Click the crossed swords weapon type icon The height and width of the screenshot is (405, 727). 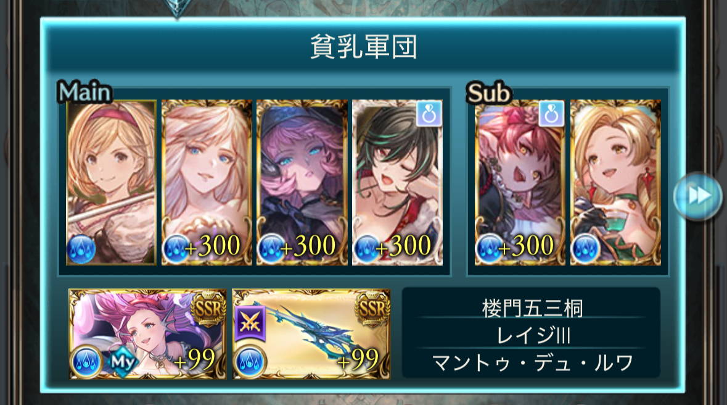[x=250, y=322]
